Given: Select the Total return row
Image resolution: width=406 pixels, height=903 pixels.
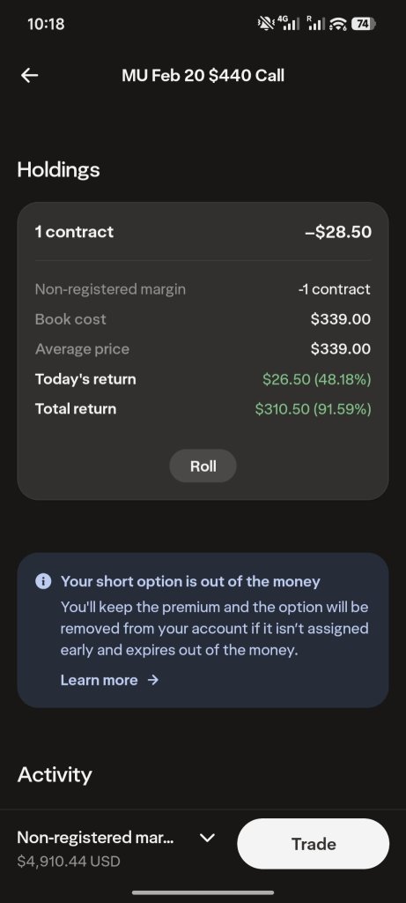Looking at the screenshot, I should [203, 409].
